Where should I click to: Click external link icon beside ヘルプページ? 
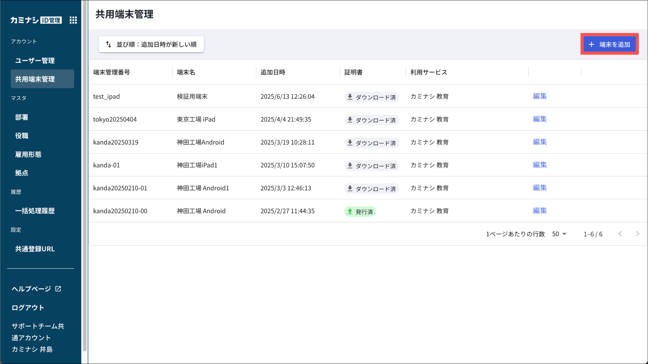click(x=58, y=289)
